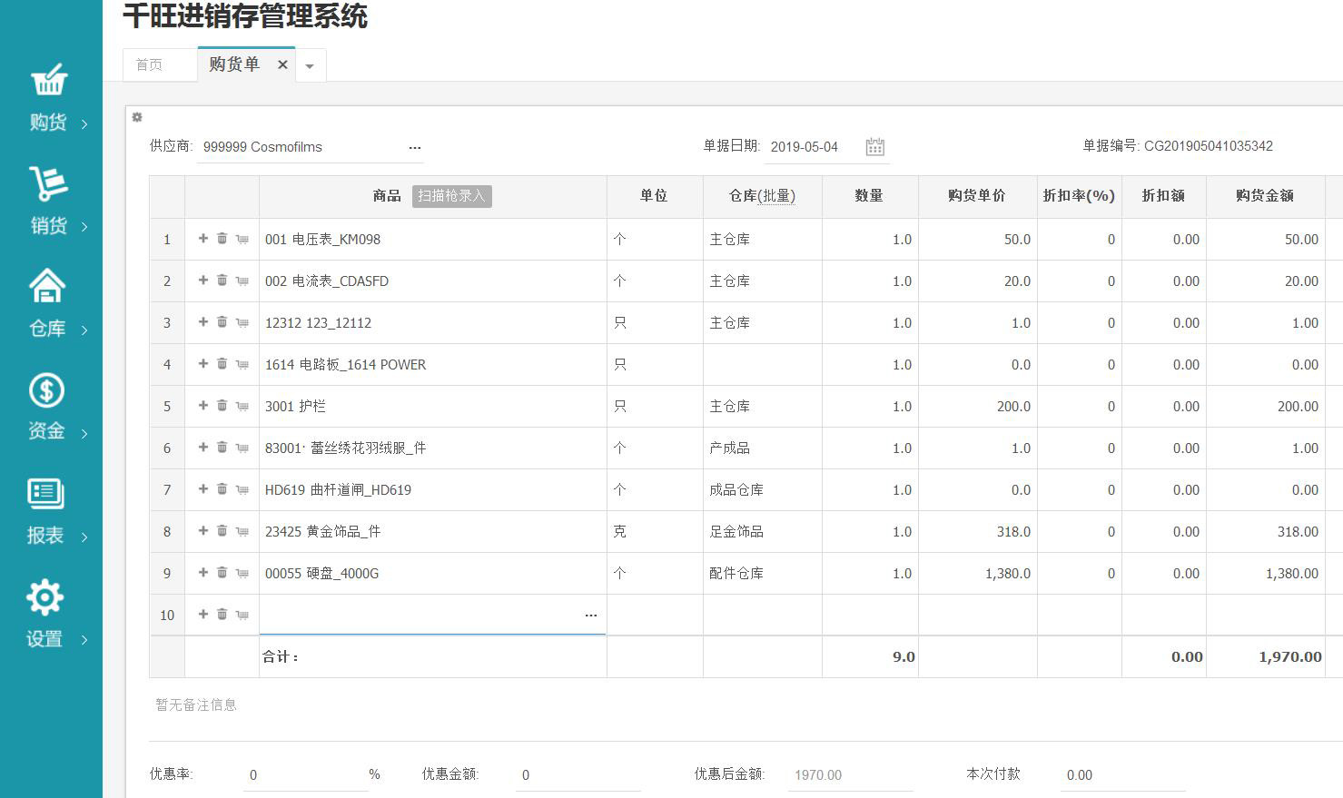Image resolution: width=1343 pixels, height=798 pixels.
Task: Open the 资金 funds dollar icon
Action: (x=47, y=390)
